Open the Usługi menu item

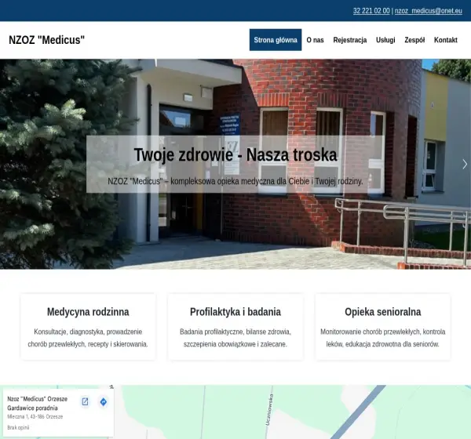pos(385,40)
